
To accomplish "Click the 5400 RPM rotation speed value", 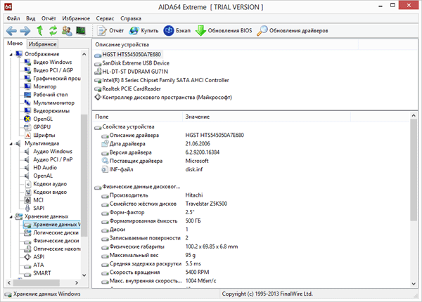I will click(197, 273).
